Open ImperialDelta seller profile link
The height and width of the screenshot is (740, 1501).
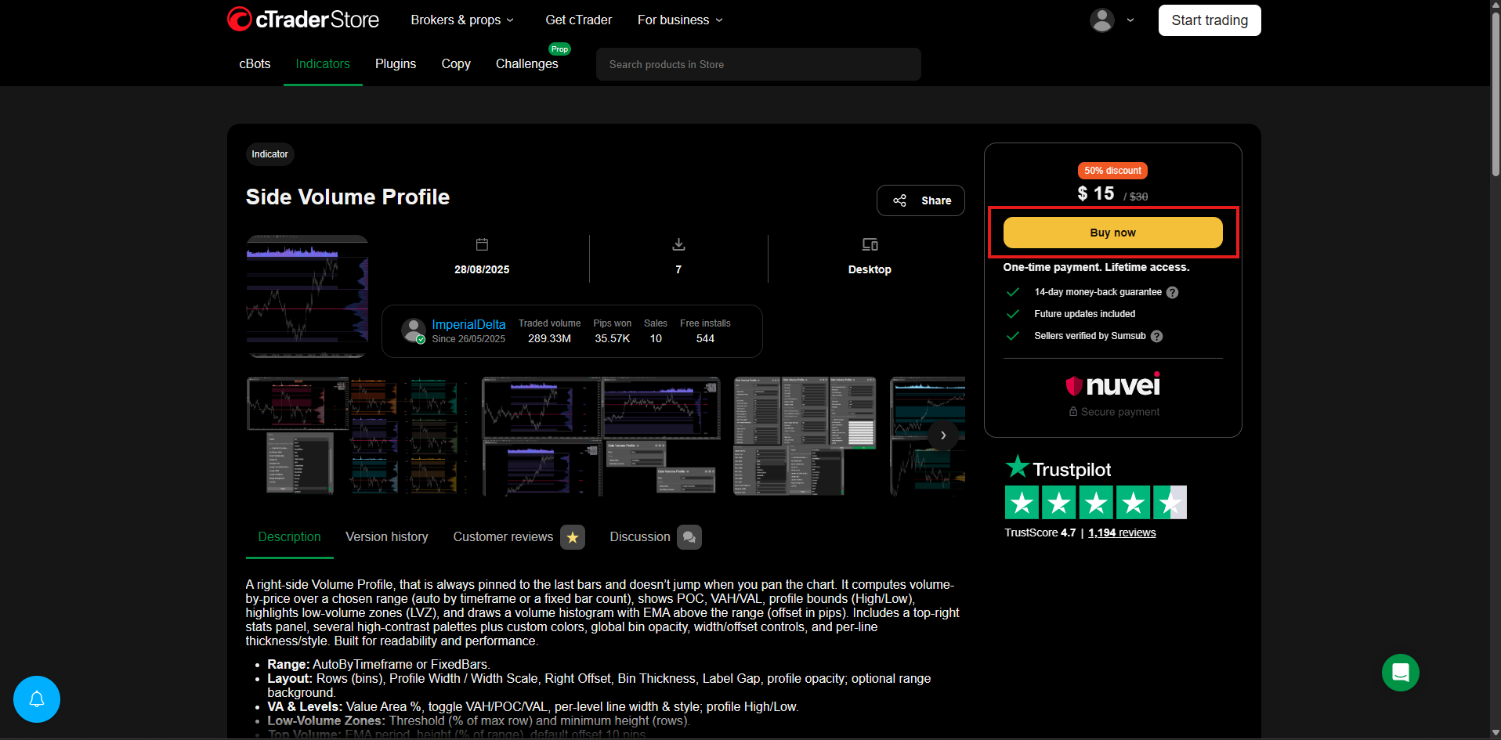pyautogui.click(x=468, y=324)
